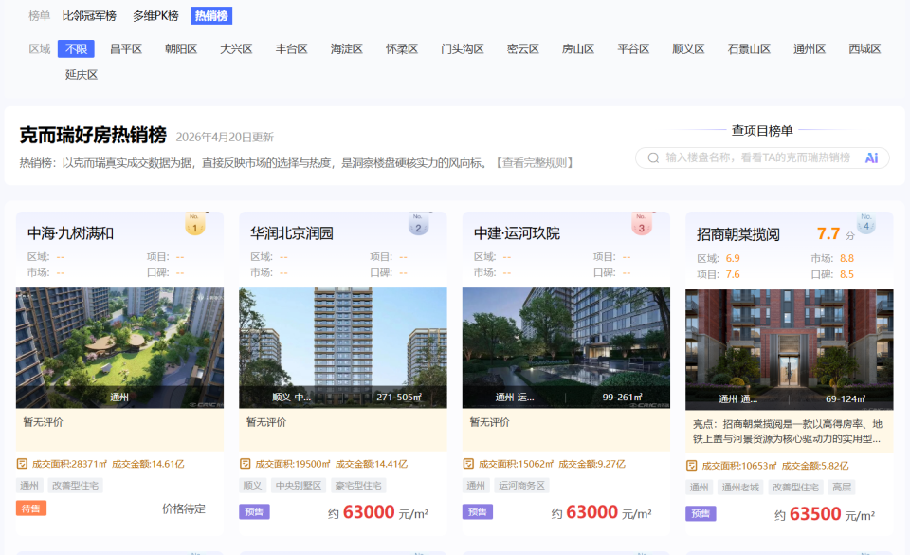Click transaction icon beside 成交面积:15062㎡
Screen dimensions: 910x555
[x=468, y=464]
